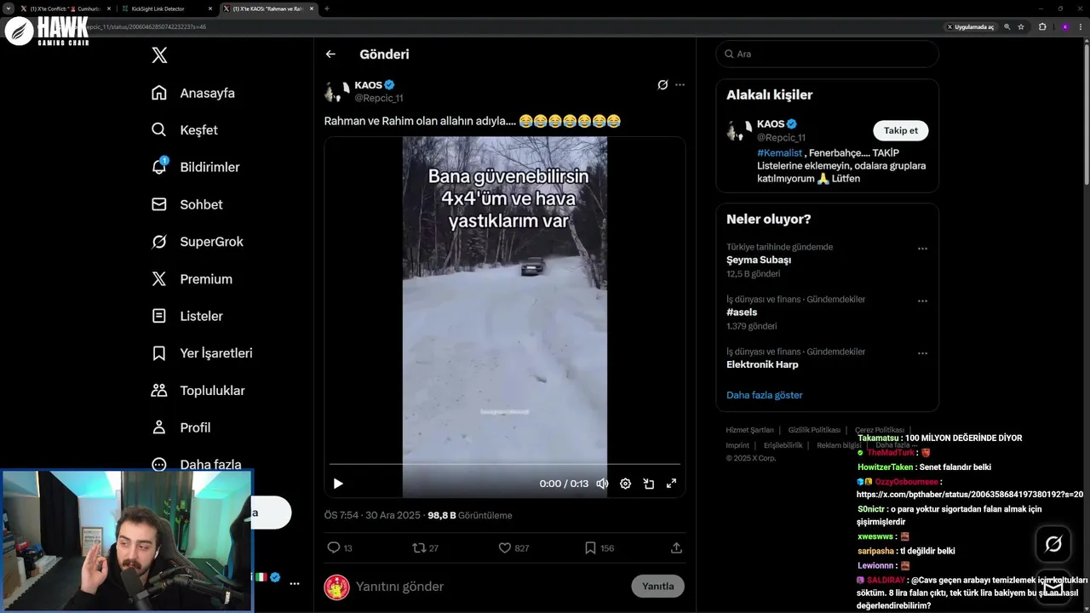Viewport: 1090px width, 613px height.
Task: Click the @Repcic_11 handle on the post
Action: [x=379, y=98]
